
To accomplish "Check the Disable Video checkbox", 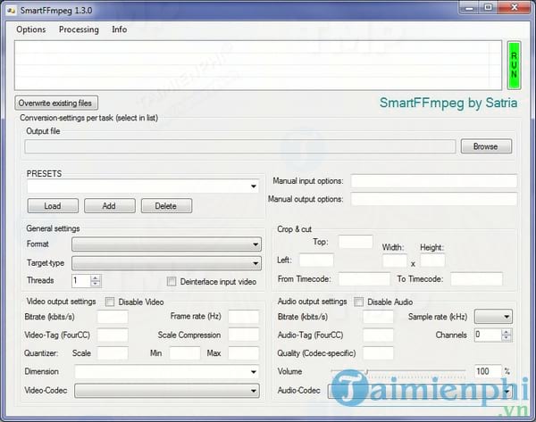I will (x=110, y=302).
